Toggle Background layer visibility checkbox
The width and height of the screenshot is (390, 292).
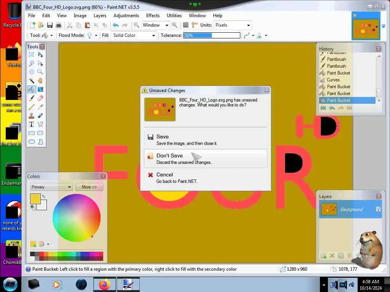click(x=378, y=209)
